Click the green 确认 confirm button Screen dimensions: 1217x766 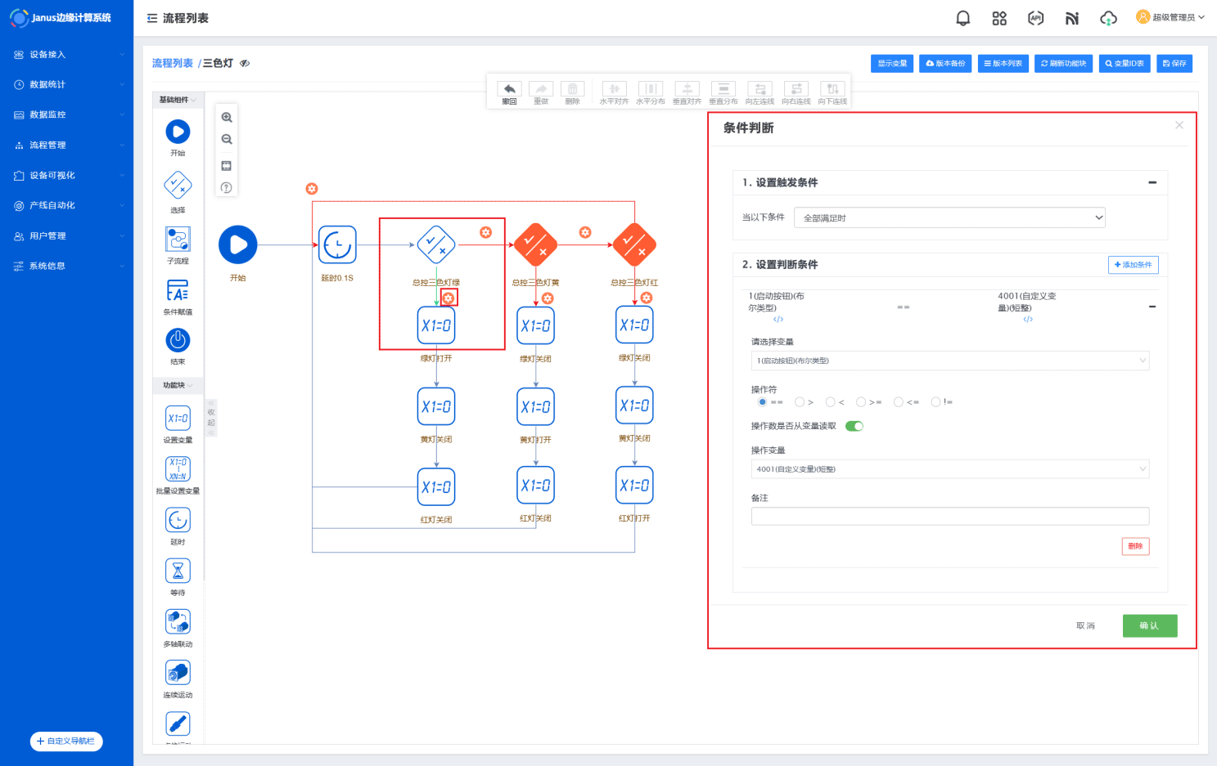1149,625
